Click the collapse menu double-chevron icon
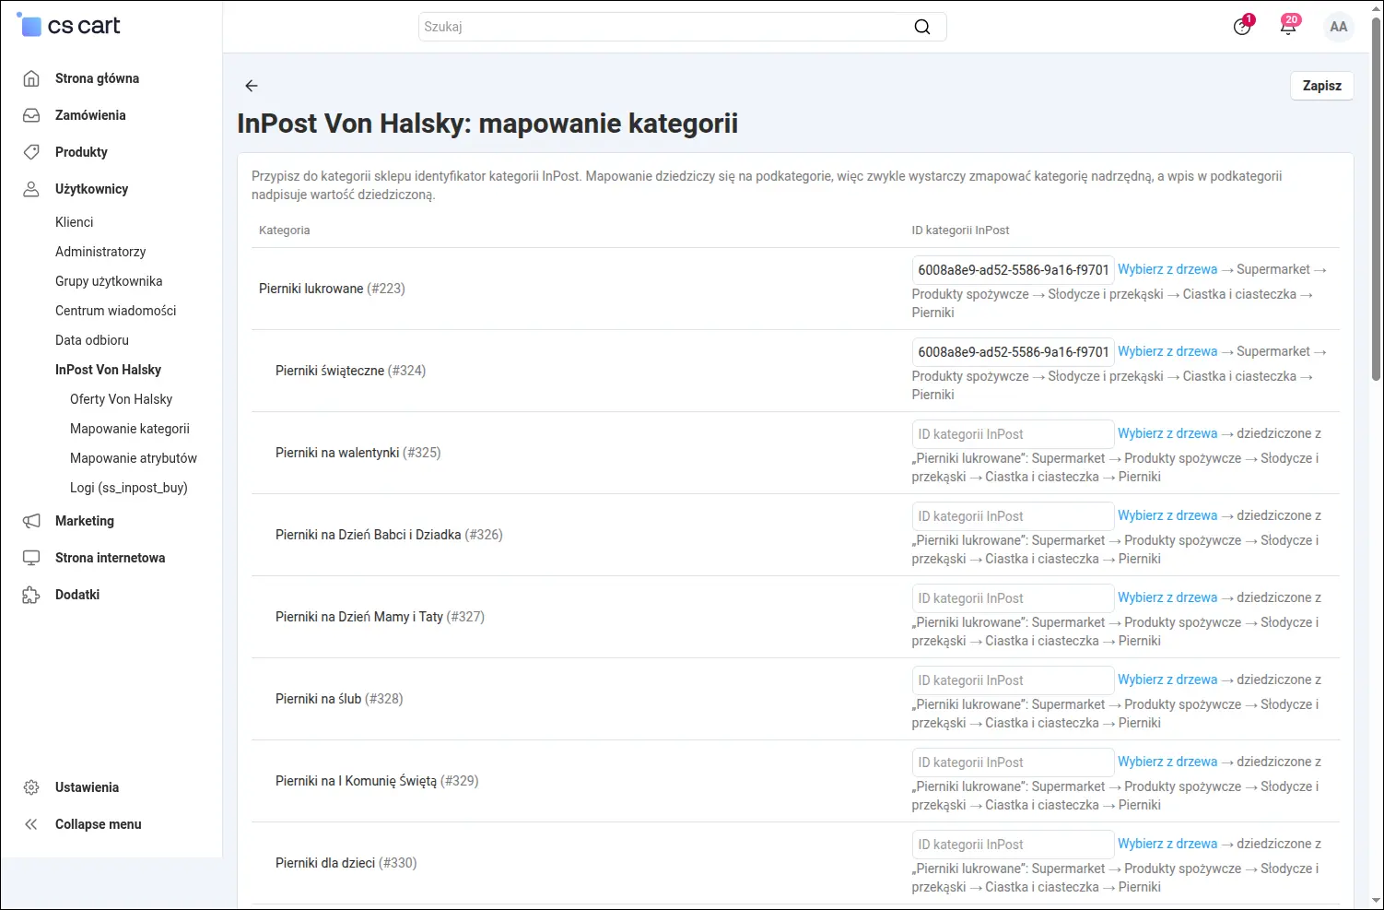1384x910 pixels. (x=31, y=824)
